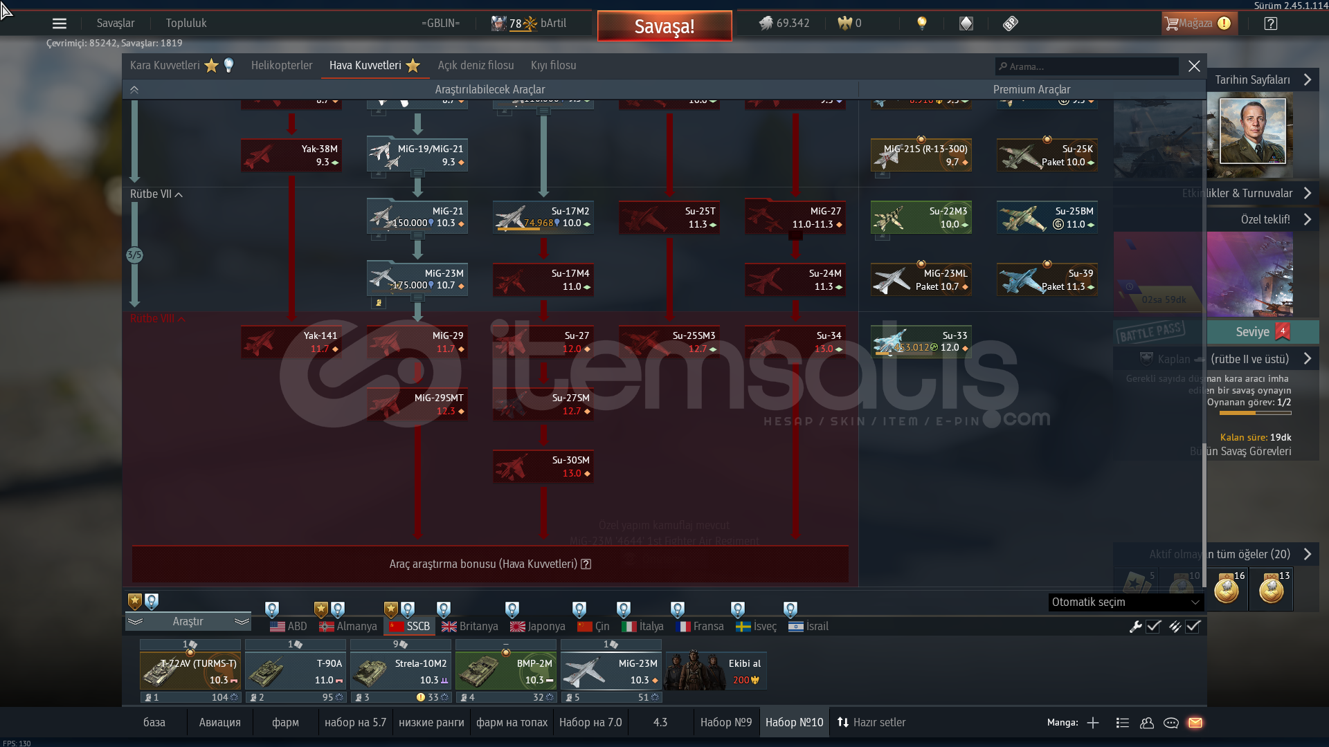Open the squad members icon
Screen dimensions: 1329x747
(1147, 723)
